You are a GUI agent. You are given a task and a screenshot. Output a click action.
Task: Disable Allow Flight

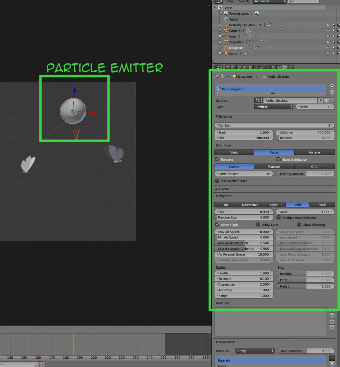pos(217,225)
